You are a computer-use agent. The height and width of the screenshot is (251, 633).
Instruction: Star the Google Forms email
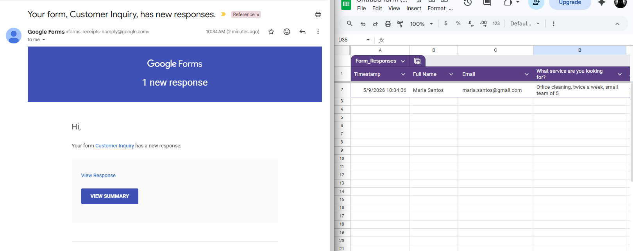271,32
